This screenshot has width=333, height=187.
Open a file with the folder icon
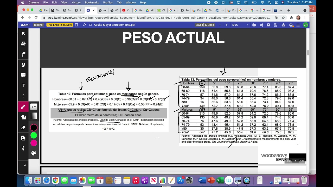[x=254, y=25]
